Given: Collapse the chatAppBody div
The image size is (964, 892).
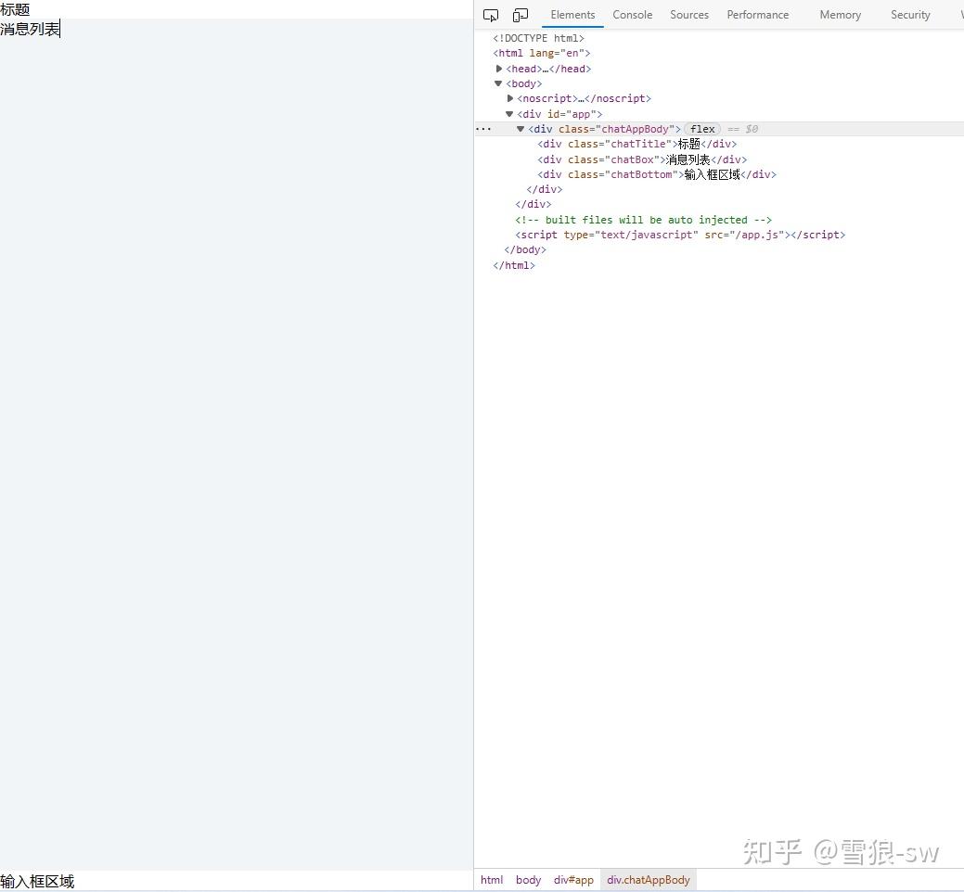Looking at the screenshot, I should 521,129.
